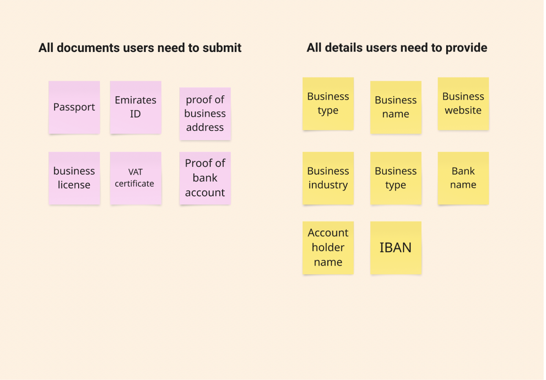
Task: Click the Bank name sticky note
Action: [463, 178]
